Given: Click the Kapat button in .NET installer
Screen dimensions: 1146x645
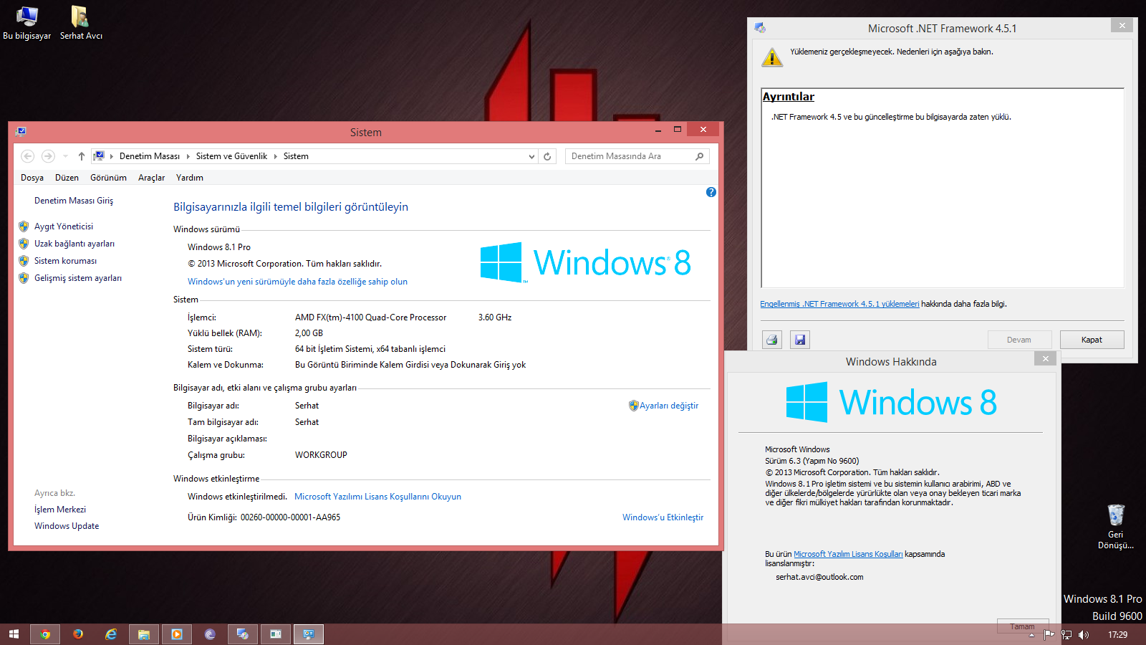Looking at the screenshot, I should click(x=1092, y=340).
